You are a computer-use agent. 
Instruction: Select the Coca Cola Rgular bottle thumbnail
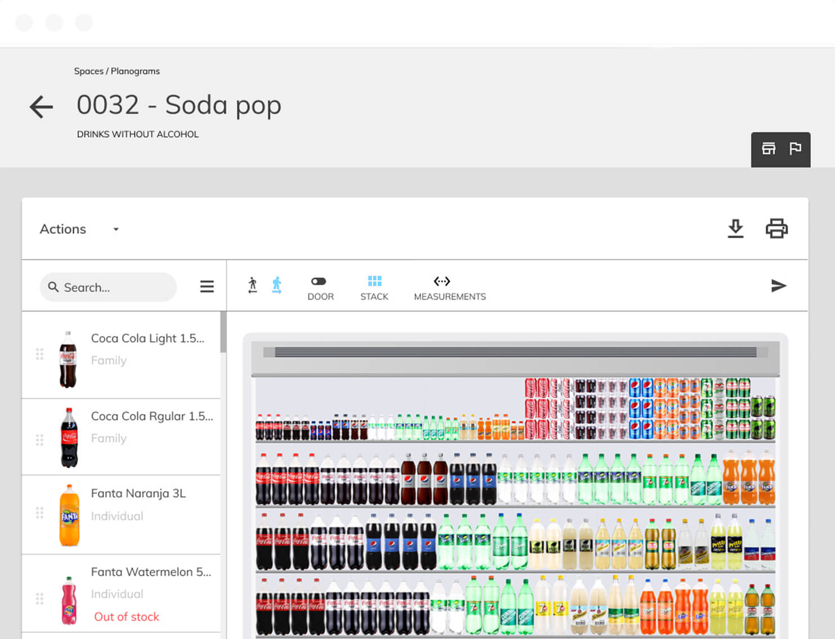[69, 437]
